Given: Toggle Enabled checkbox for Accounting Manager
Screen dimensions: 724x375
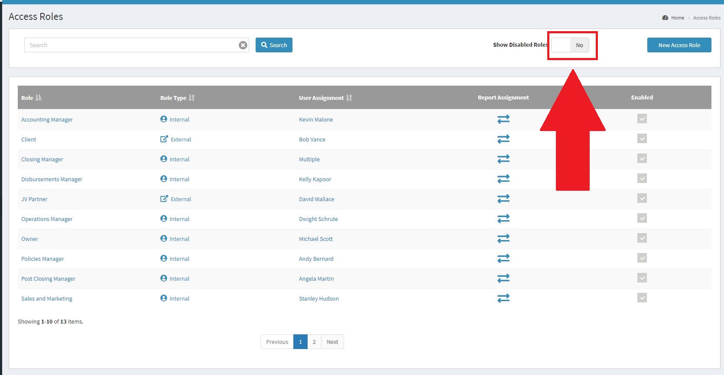Looking at the screenshot, I should (x=642, y=119).
